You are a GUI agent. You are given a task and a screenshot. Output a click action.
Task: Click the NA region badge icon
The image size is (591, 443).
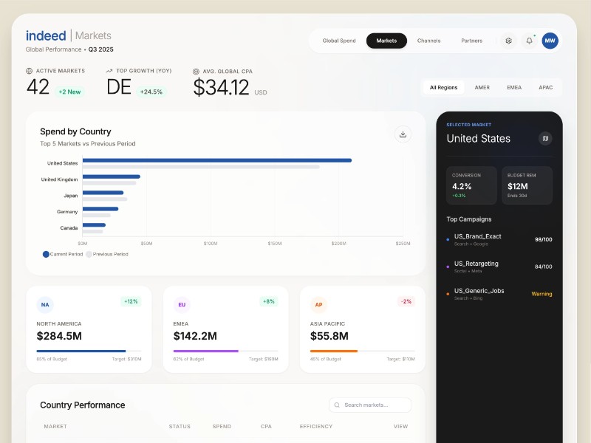point(45,304)
